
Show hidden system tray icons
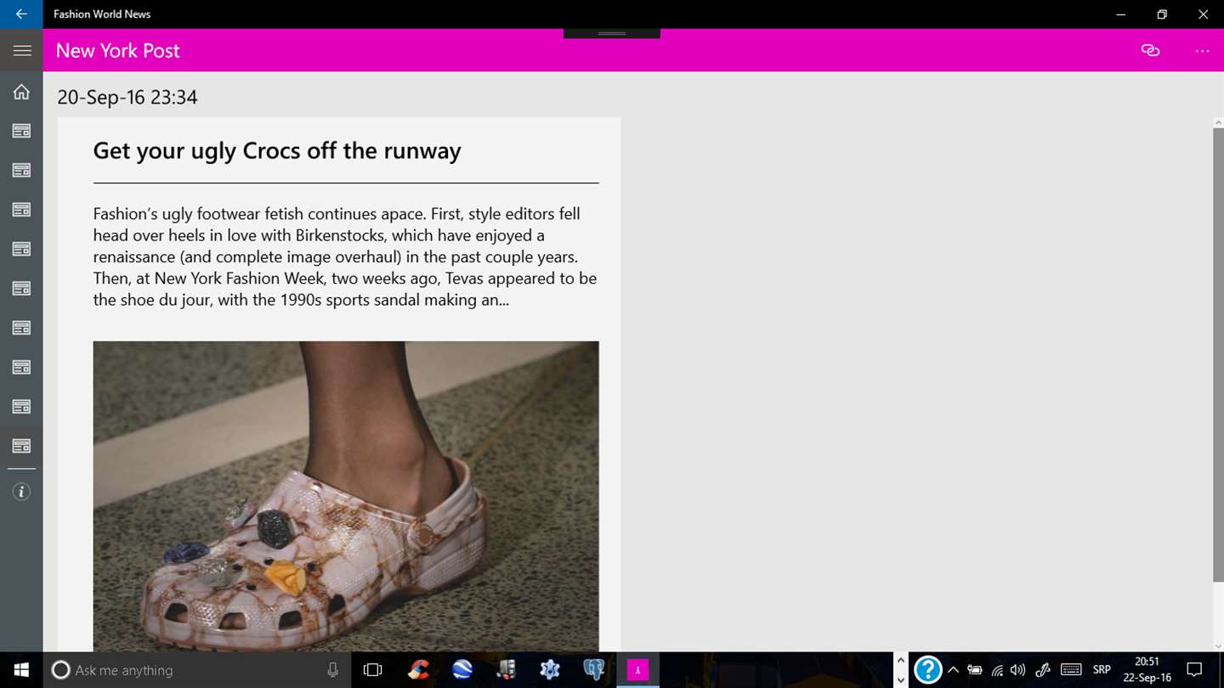point(953,670)
